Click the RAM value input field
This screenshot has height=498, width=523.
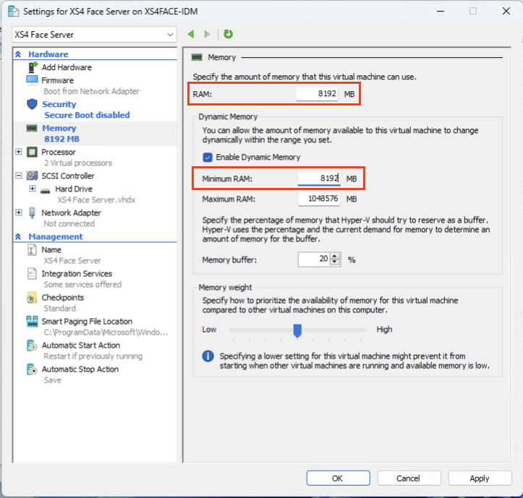pos(317,94)
